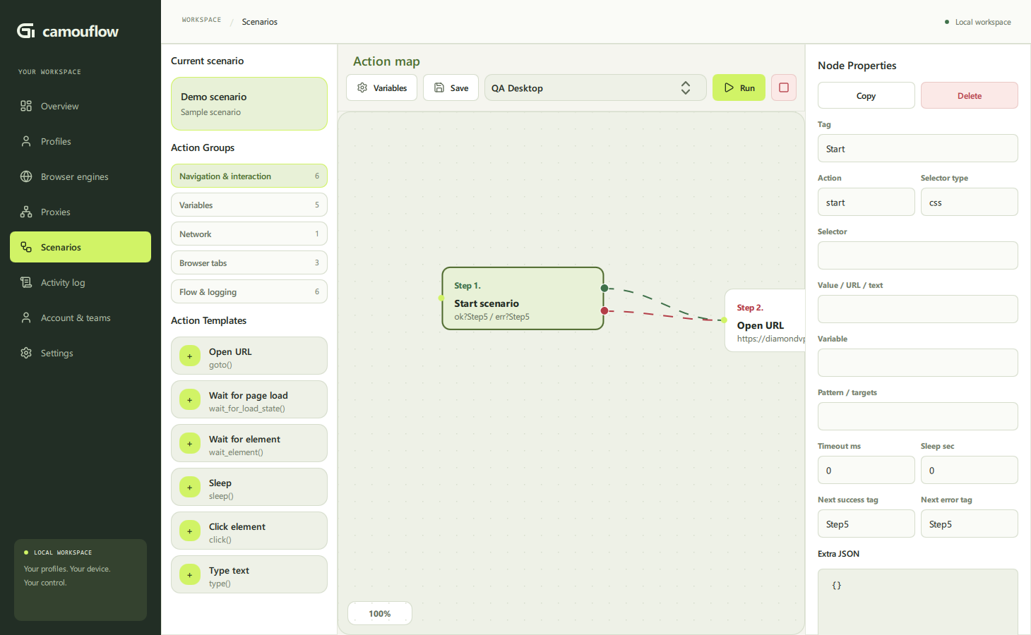Image resolution: width=1031 pixels, height=635 pixels.
Task: Open the QA Desktop profile dropdown
Action: tap(595, 87)
